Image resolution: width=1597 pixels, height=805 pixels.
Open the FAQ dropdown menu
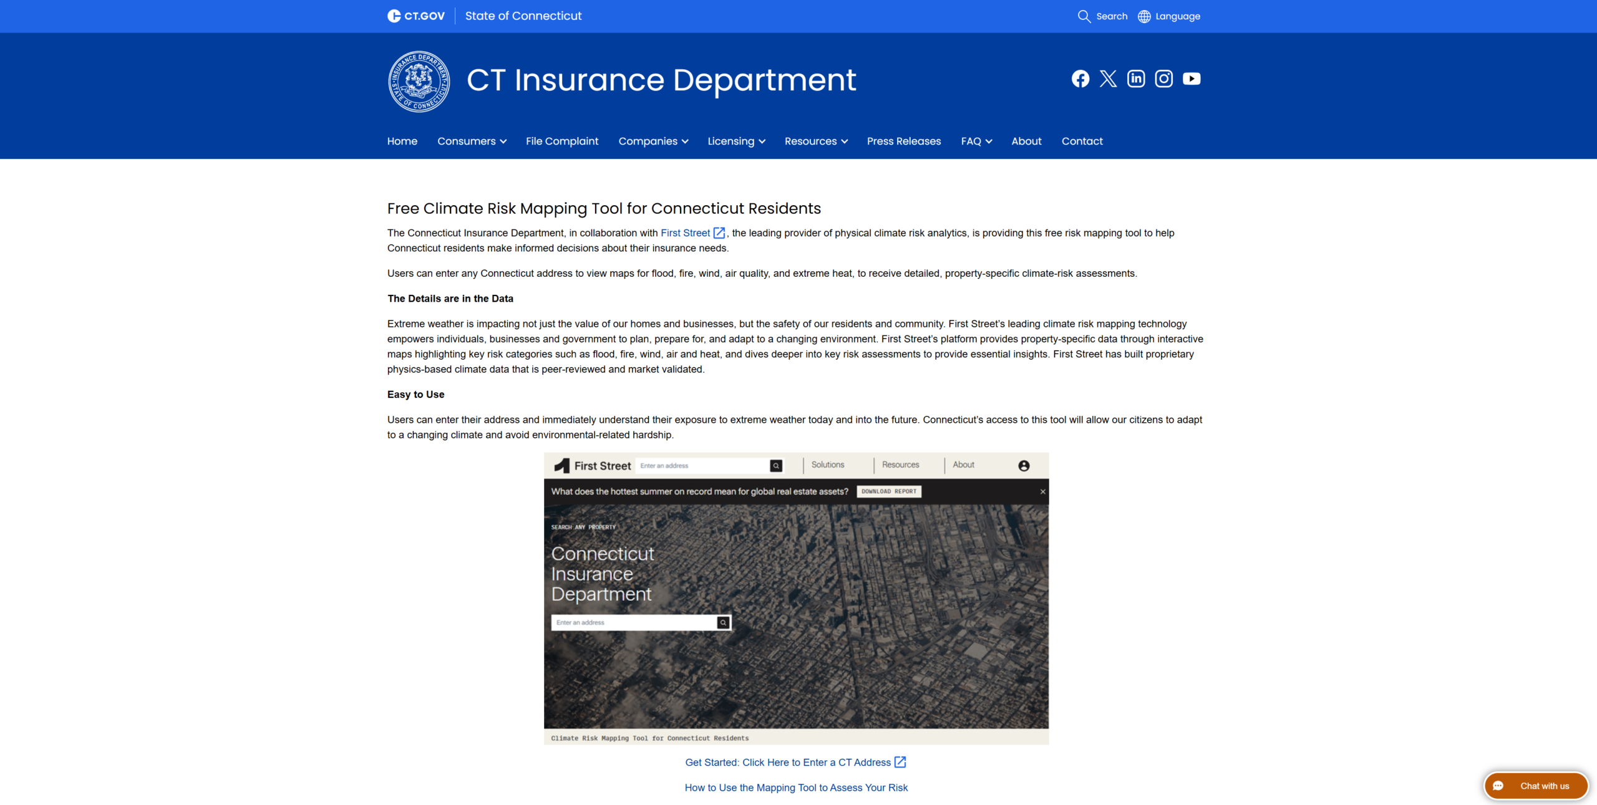point(976,141)
